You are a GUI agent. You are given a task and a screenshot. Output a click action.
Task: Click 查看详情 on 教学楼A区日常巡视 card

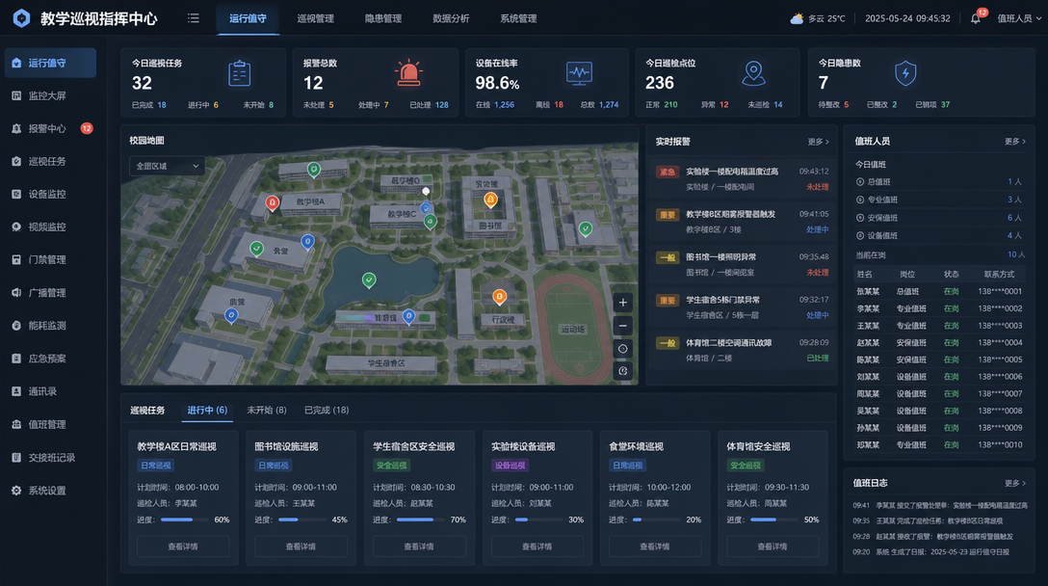point(183,546)
